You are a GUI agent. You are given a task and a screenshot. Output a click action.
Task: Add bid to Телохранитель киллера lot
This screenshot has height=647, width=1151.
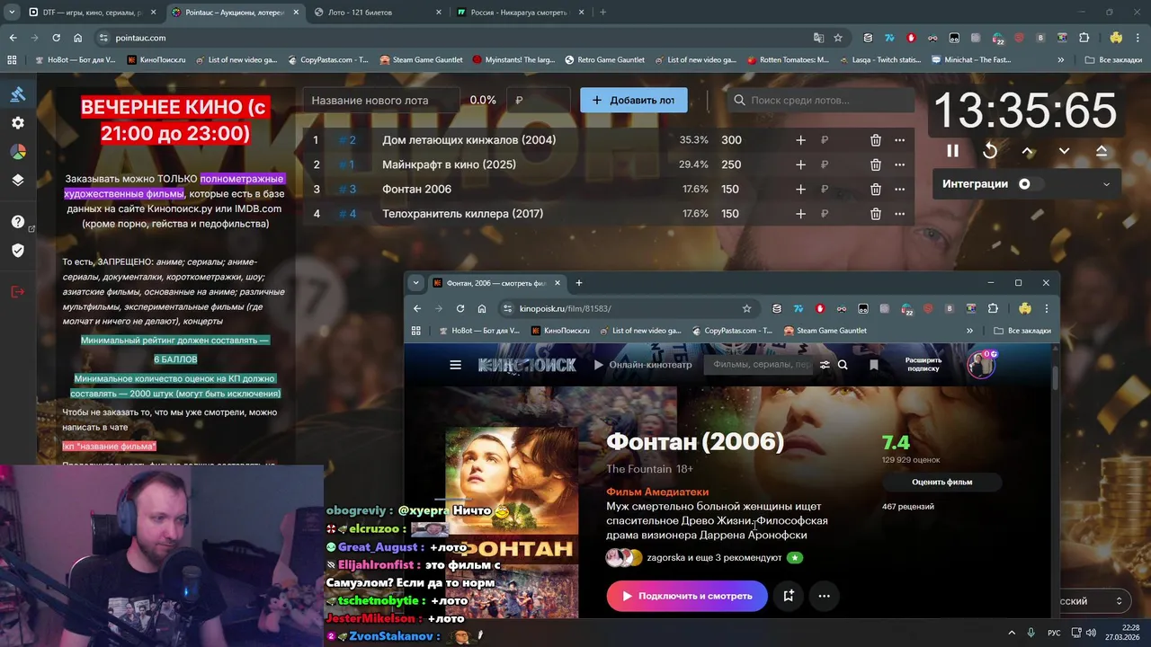(801, 214)
